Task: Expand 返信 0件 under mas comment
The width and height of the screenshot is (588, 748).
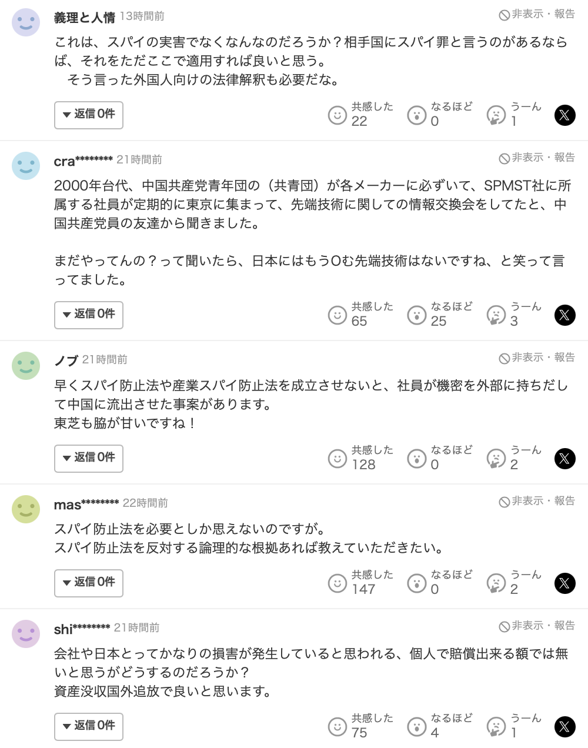Action: pyautogui.click(x=89, y=583)
